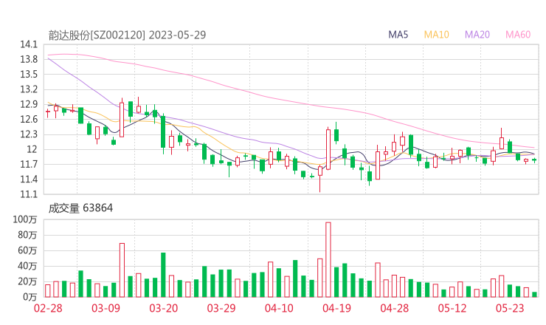This screenshot has width=546, height=325.
Task: Select the 04-10 date label
Action: coord(279,308)
